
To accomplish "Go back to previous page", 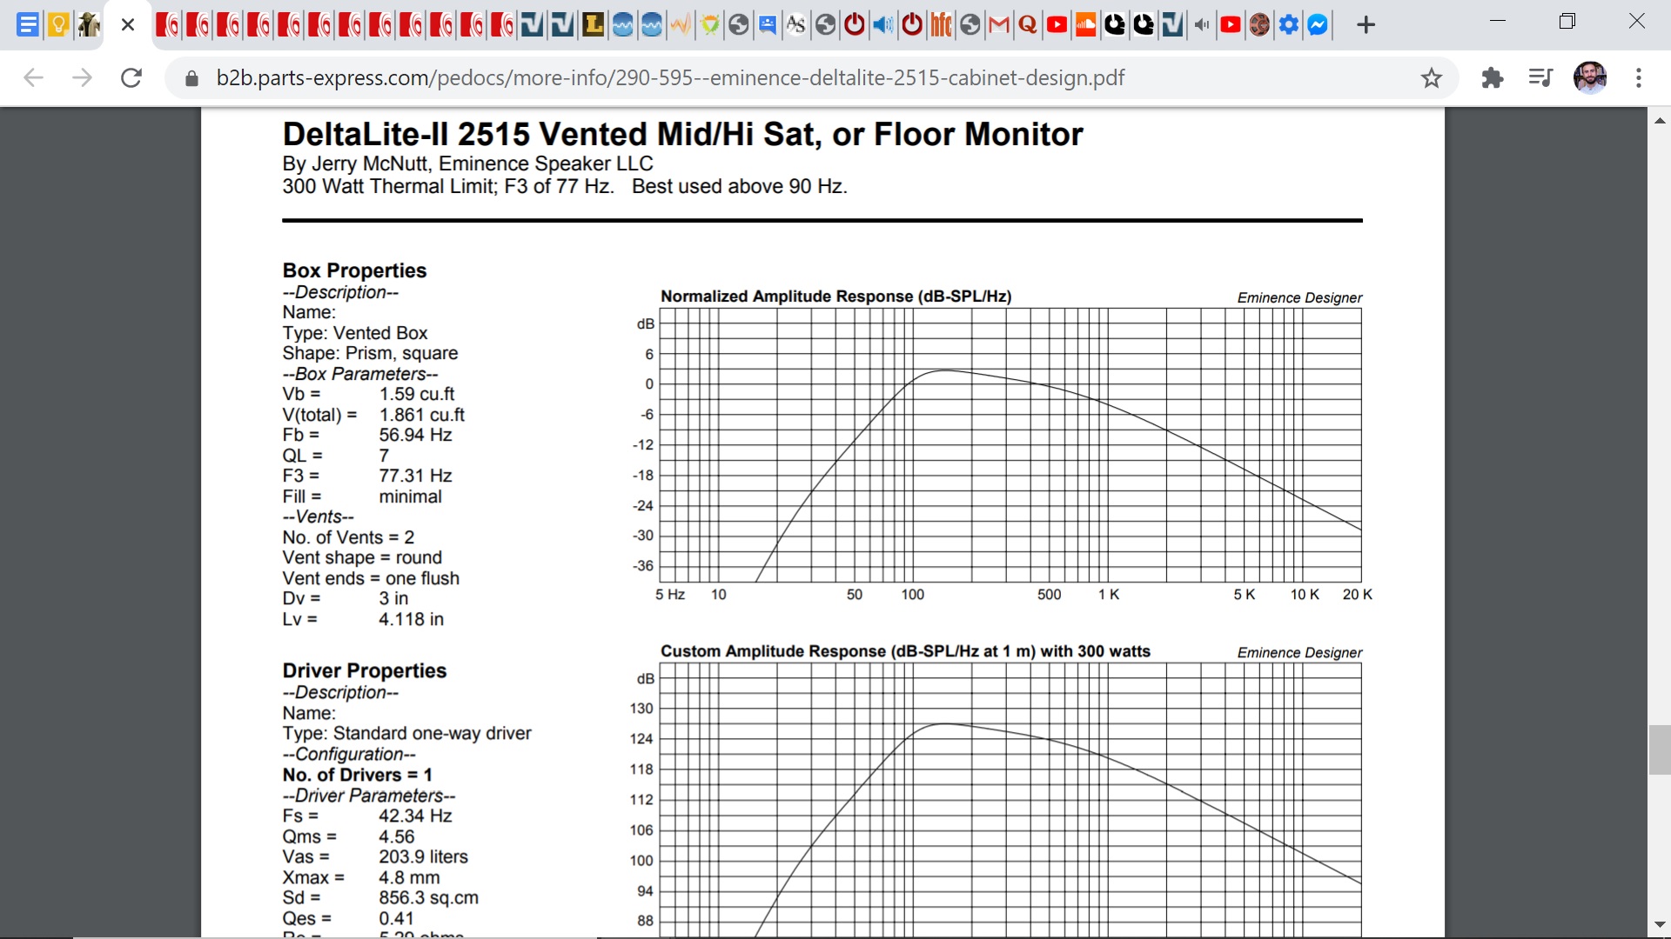I will (x=33, y=78).
